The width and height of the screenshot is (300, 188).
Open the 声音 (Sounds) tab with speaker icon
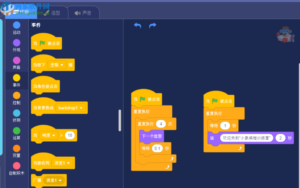pos(83,13)
